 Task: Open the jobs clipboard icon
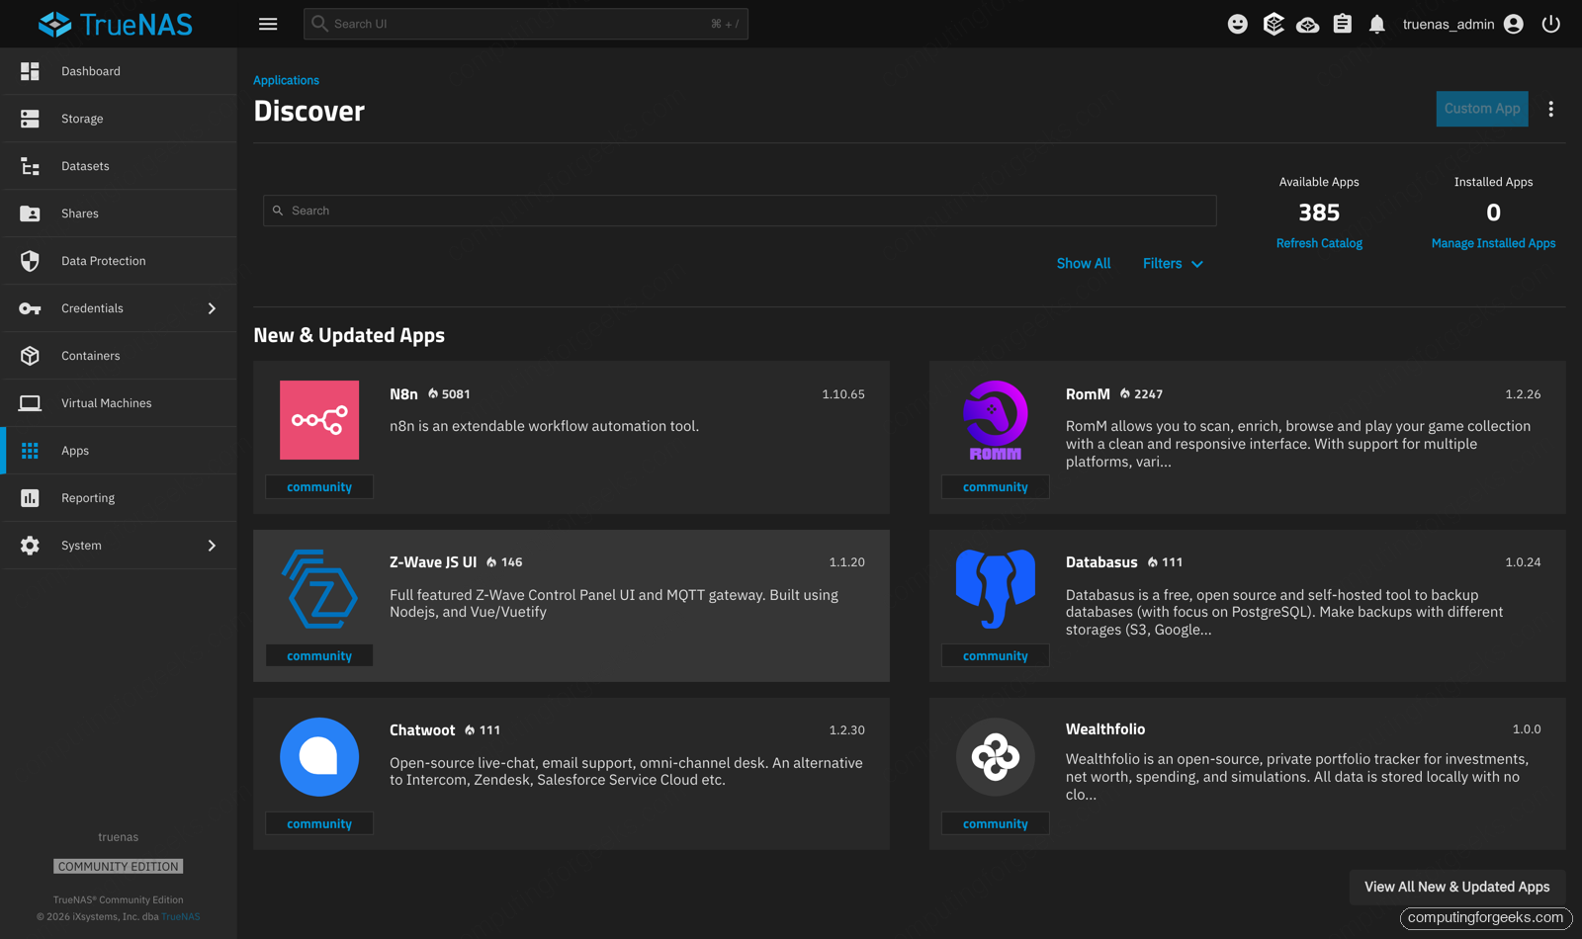pyautogui.click(x=1343, y=24)
